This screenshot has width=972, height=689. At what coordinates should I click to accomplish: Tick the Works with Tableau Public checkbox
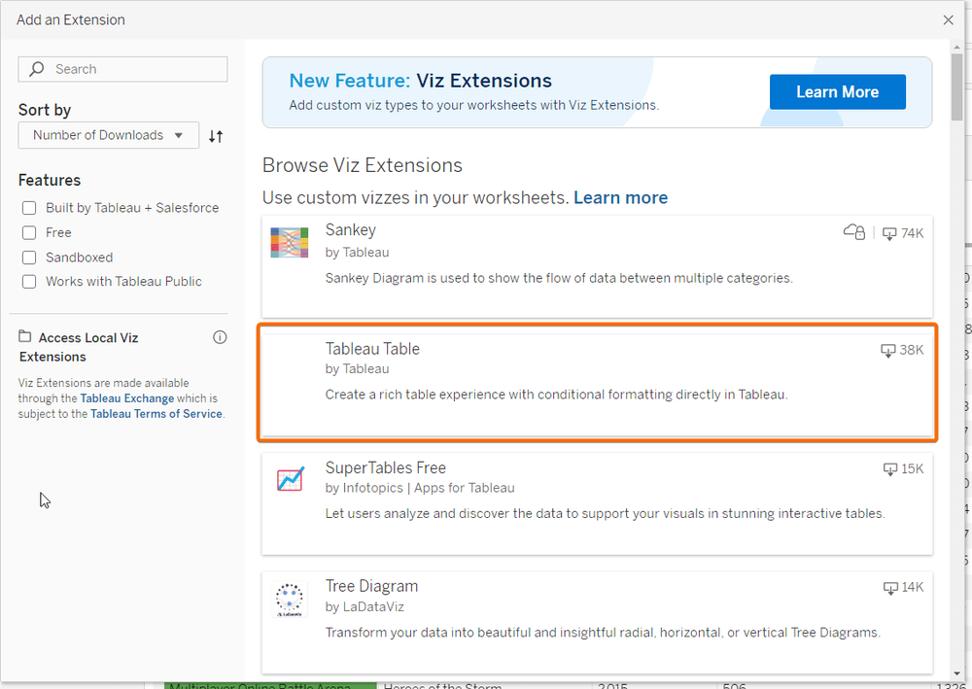[29, 281]
